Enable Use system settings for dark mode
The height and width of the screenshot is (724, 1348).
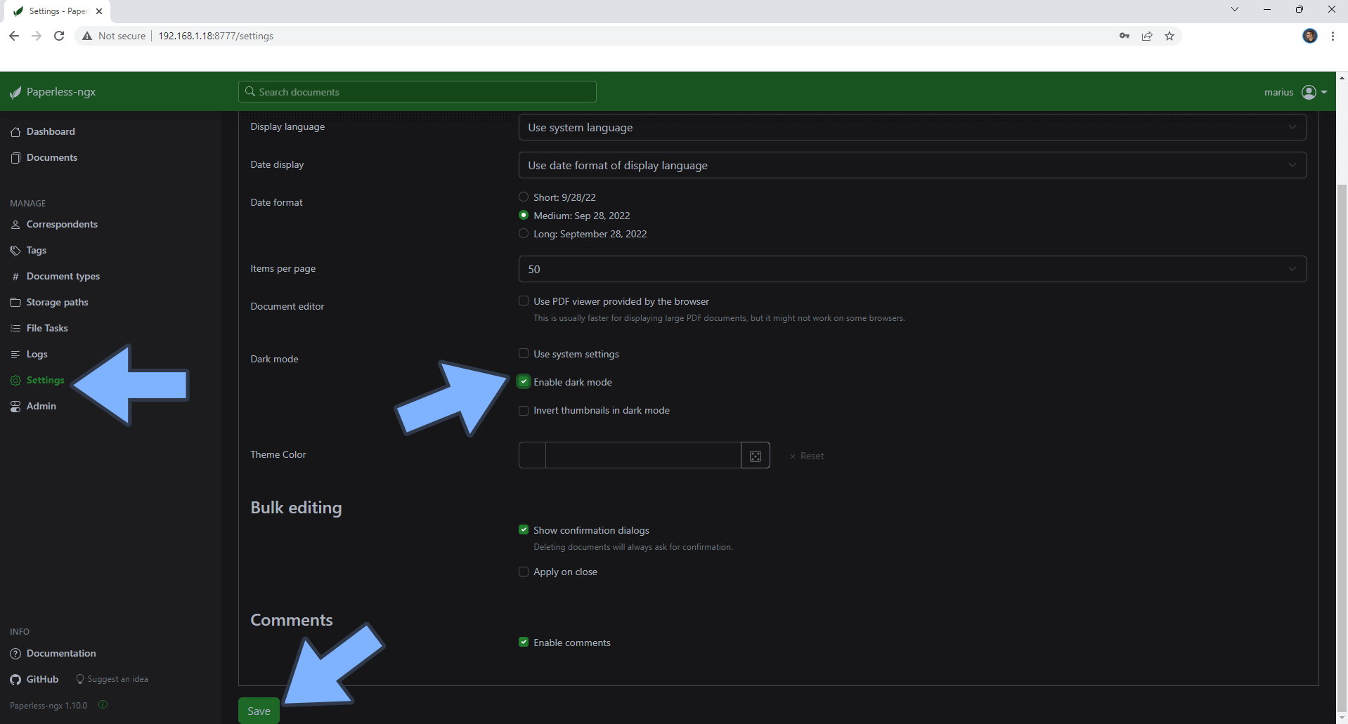pos(524,353)
